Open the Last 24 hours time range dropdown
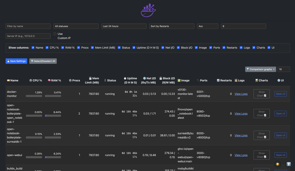 (124, 26)
